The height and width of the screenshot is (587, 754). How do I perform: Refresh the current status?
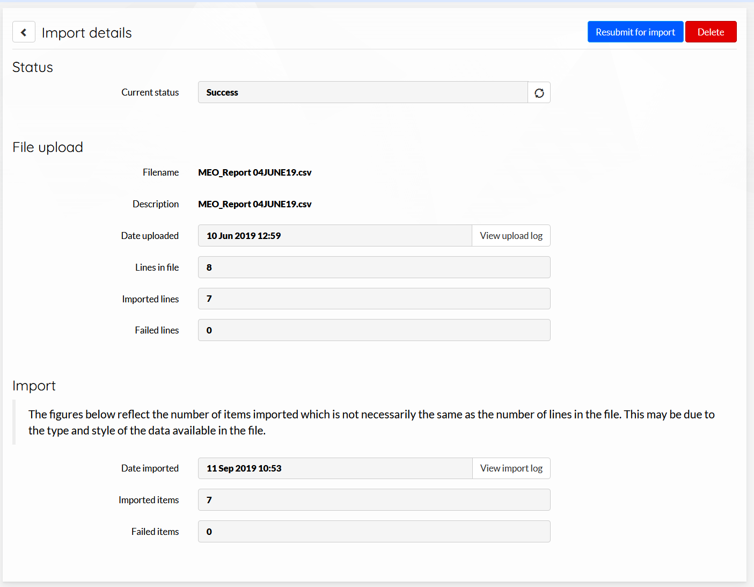pyautogui.click(x=539, y=92)
